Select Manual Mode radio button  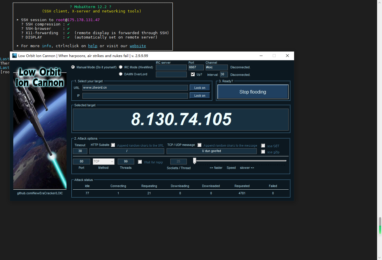(x=73, y=67)
